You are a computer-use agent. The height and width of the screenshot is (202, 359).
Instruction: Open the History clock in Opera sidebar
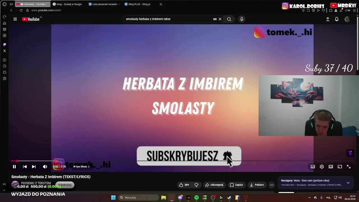[x=4, y=66]
